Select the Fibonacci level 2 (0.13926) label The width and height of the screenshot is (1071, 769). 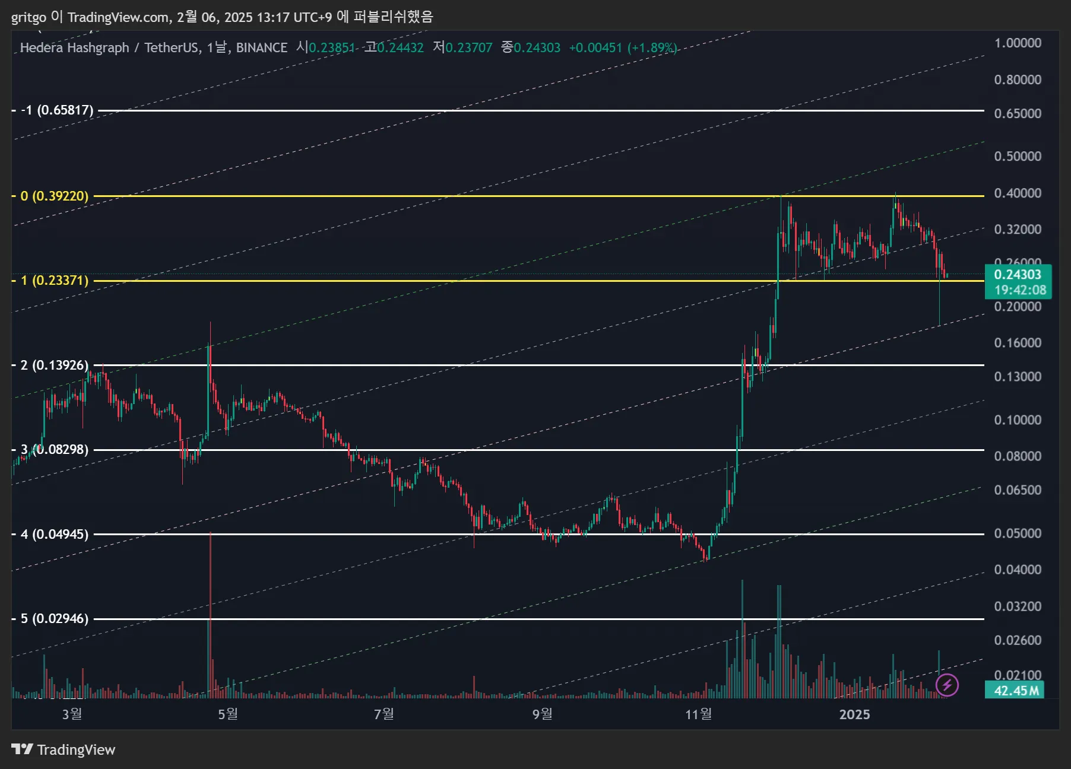55,366
